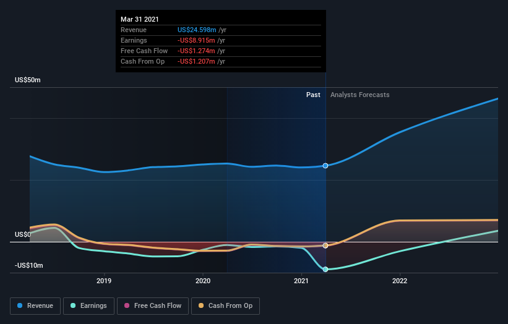The width and height of the screenshot is (508, 324).
Task: Toggle the Cash From Op legend button
Action: (x=225, y=306)
